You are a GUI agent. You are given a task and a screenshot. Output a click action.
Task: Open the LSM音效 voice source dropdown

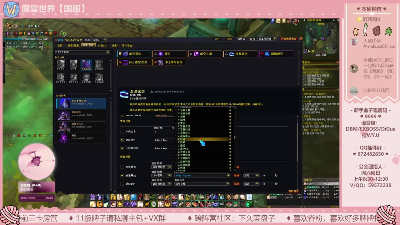[x=161, y=176]
